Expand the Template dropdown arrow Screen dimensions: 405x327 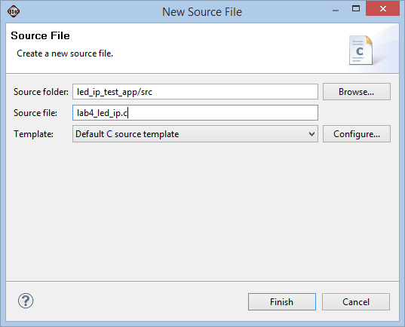[x=311, y=134]
